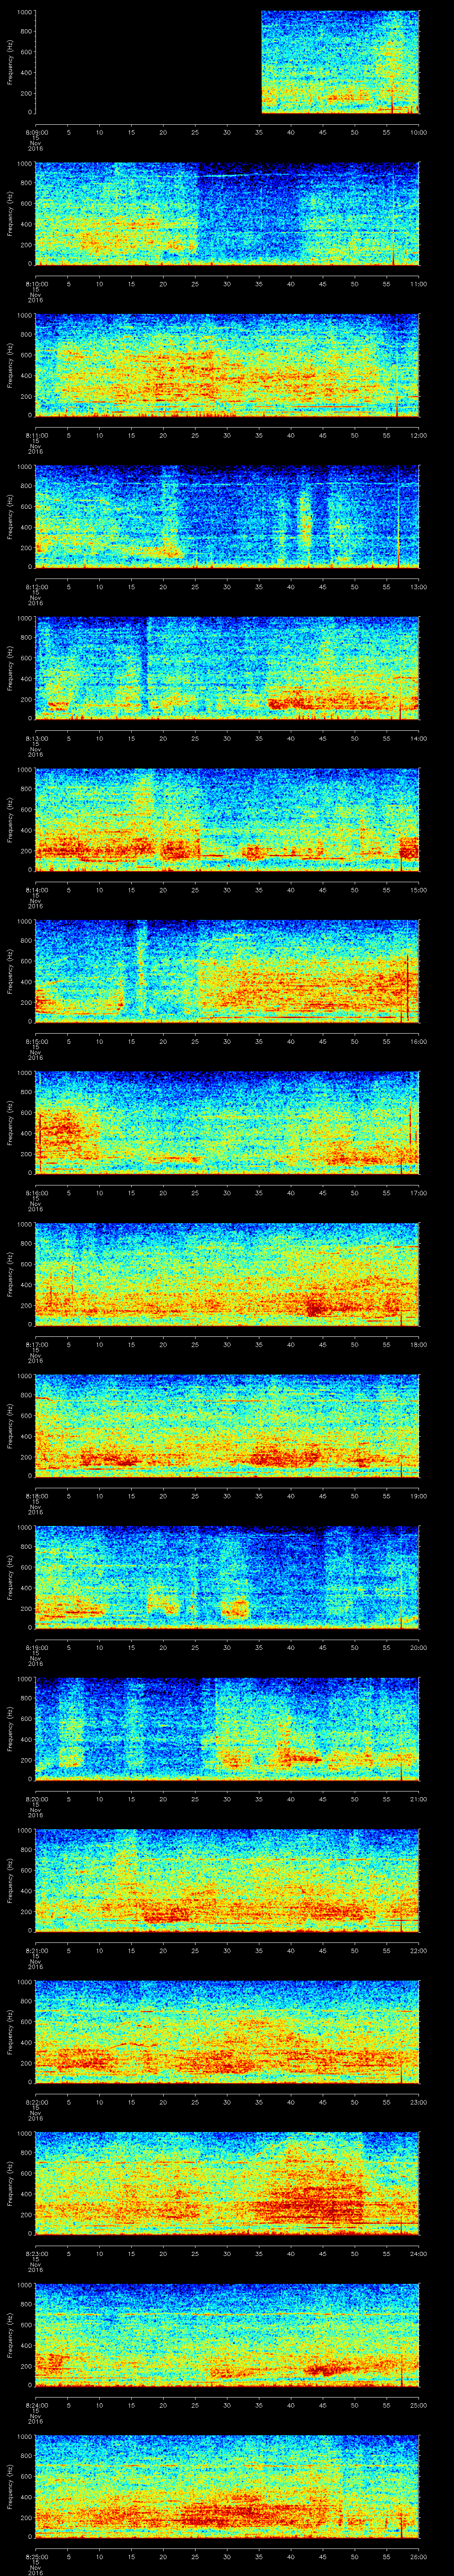Click the spectrogram panel starting at 8:24:00
Screen dimensions: 454x2576
227,2334
